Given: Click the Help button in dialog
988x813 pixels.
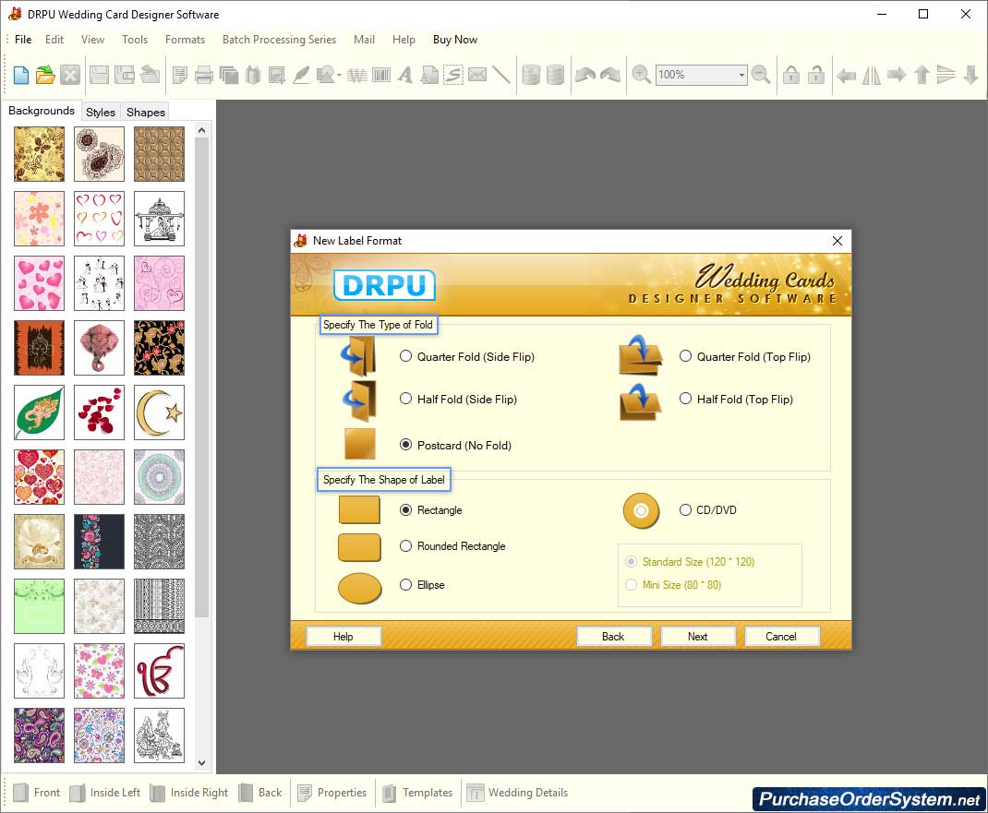Looking at the screenshot, I should pos(343,636).
